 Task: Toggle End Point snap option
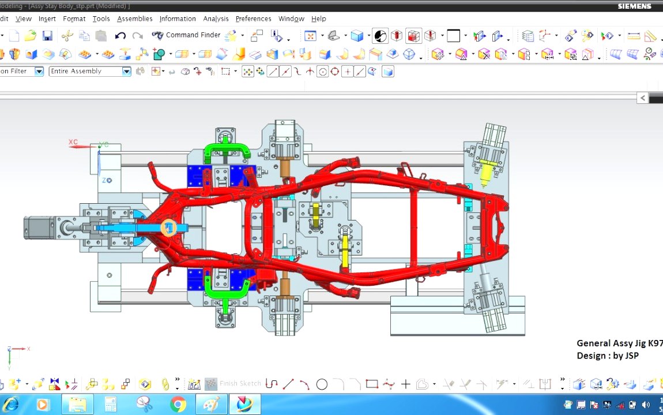[273, 72]
